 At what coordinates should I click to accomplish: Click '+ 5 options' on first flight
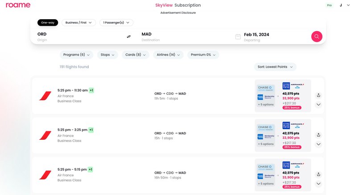click(x=265, y=105)
